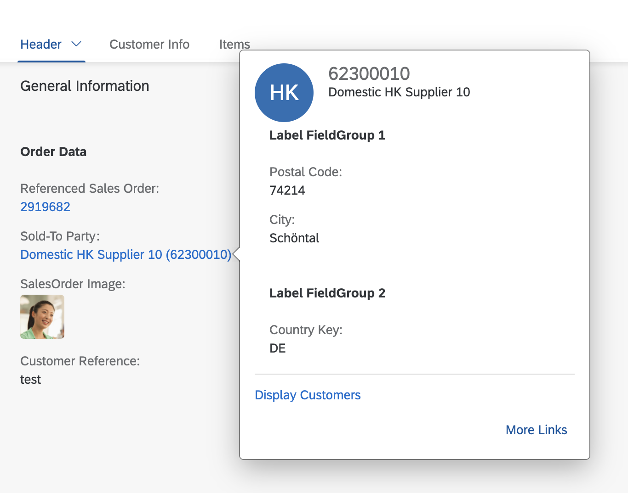
Task: Expand the Header tab dropdown chevron
Action: point(76,44)
